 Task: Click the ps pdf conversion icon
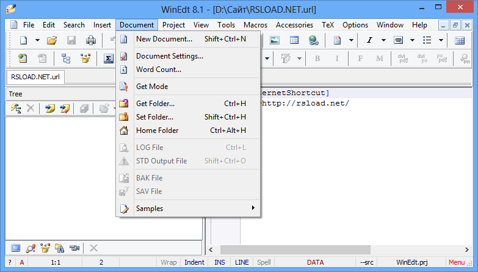[x=442, y=58]
